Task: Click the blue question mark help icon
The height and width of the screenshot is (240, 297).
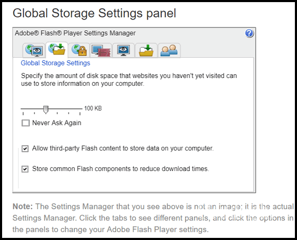Action: click(250, 34)
